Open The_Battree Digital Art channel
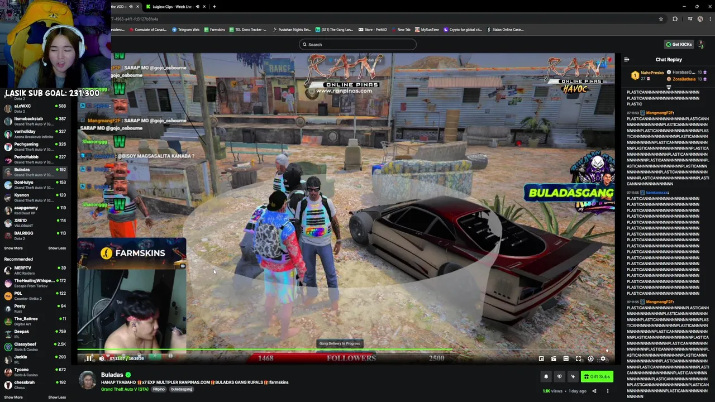This screenshot has height=402, width=715. [x=35, y=321]
